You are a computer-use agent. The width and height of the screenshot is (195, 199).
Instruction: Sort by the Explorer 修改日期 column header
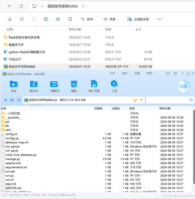[75, 30]
